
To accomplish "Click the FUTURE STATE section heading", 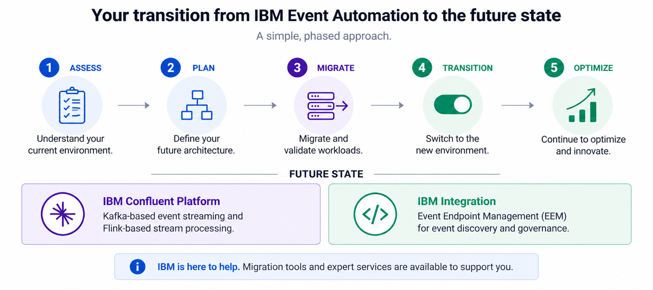I will click(x=326, y=174).
